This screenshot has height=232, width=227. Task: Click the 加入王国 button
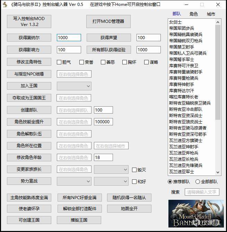29,86
